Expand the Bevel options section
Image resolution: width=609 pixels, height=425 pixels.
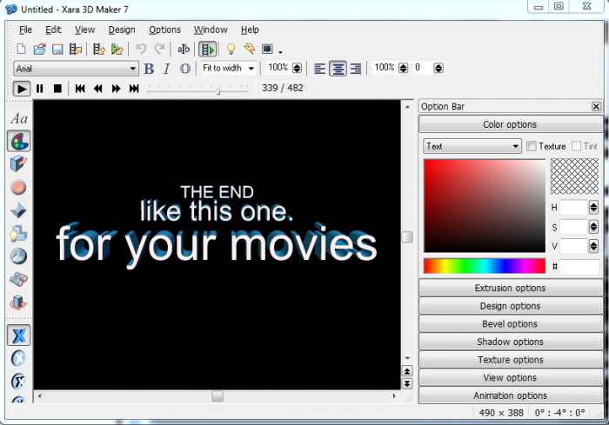tap(510, 323)
